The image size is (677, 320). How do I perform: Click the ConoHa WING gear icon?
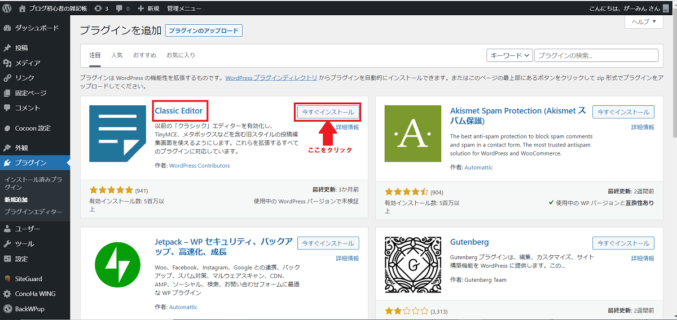pos(7,294)
